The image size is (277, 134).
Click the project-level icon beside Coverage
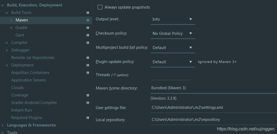tap(88, 95)
